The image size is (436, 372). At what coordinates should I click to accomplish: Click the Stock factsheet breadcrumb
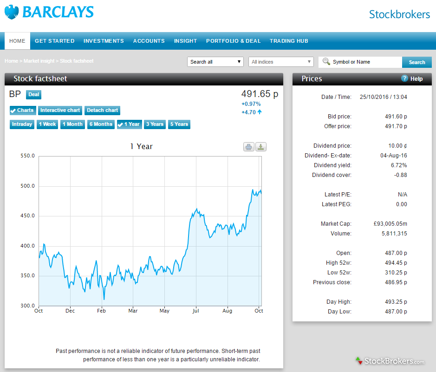[77, 61]
